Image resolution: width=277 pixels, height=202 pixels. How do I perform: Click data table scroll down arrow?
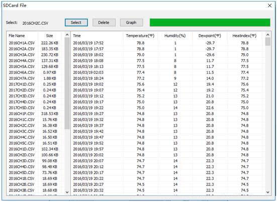point(268,192)
